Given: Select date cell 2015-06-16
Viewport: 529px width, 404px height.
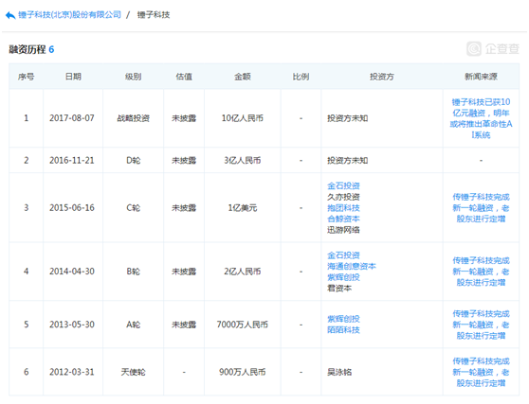Looking at the screenshot, I should click(x=72, y=208).
